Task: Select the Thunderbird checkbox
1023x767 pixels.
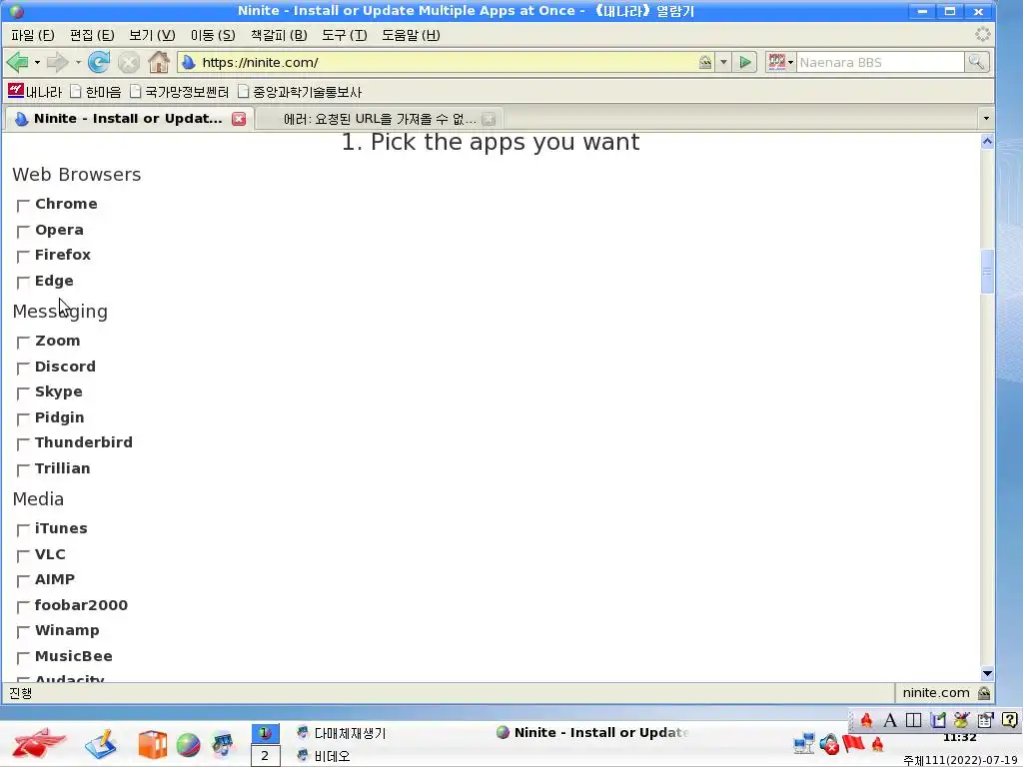Action: click(x=23, y=444)
